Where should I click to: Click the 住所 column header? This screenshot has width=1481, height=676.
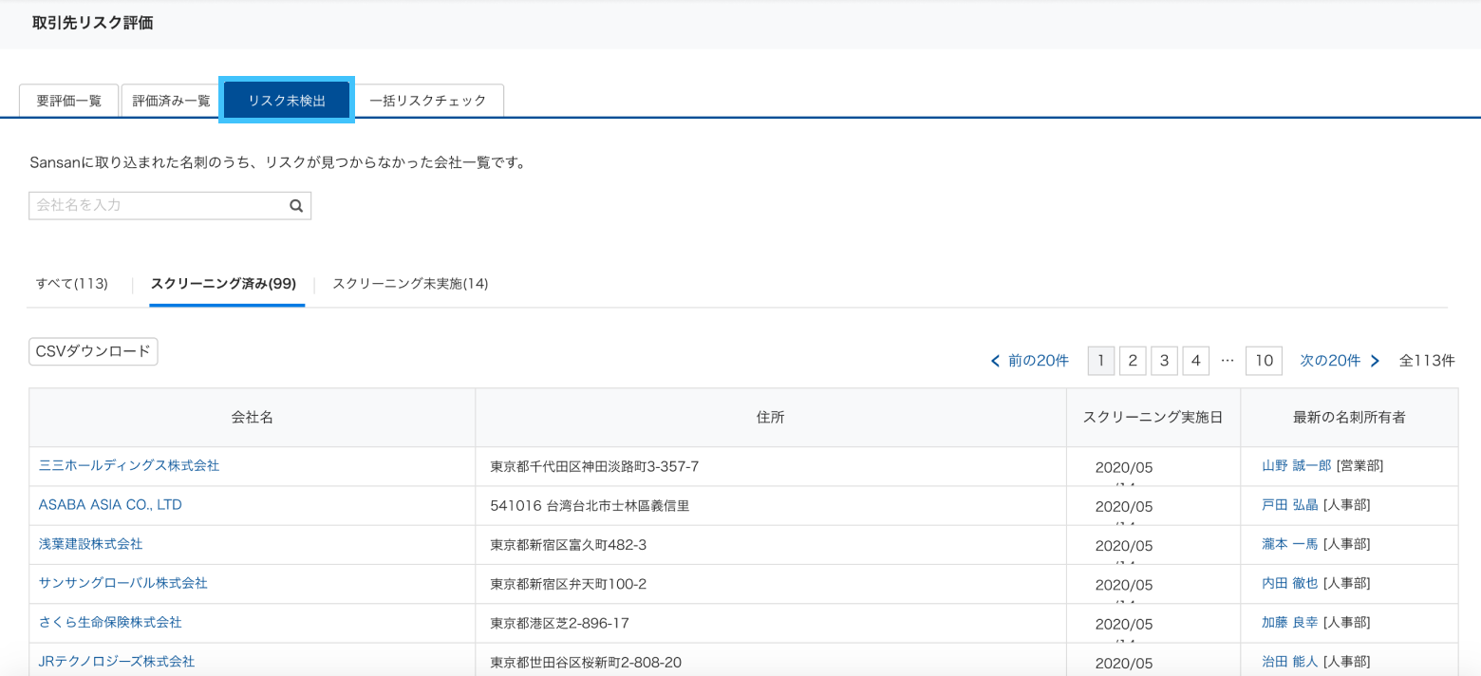click(x=771, y=418)
